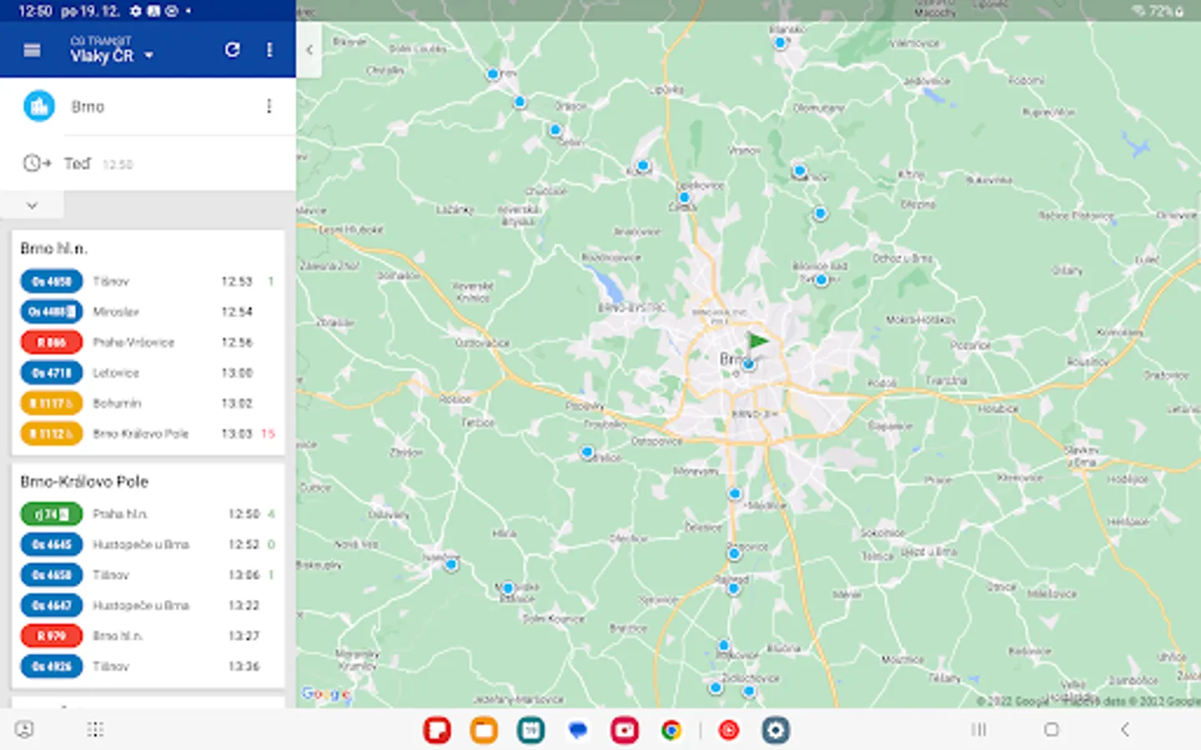Open the red notes app in the taskbar
1201x750 pixels.
[x=437, y=731]
